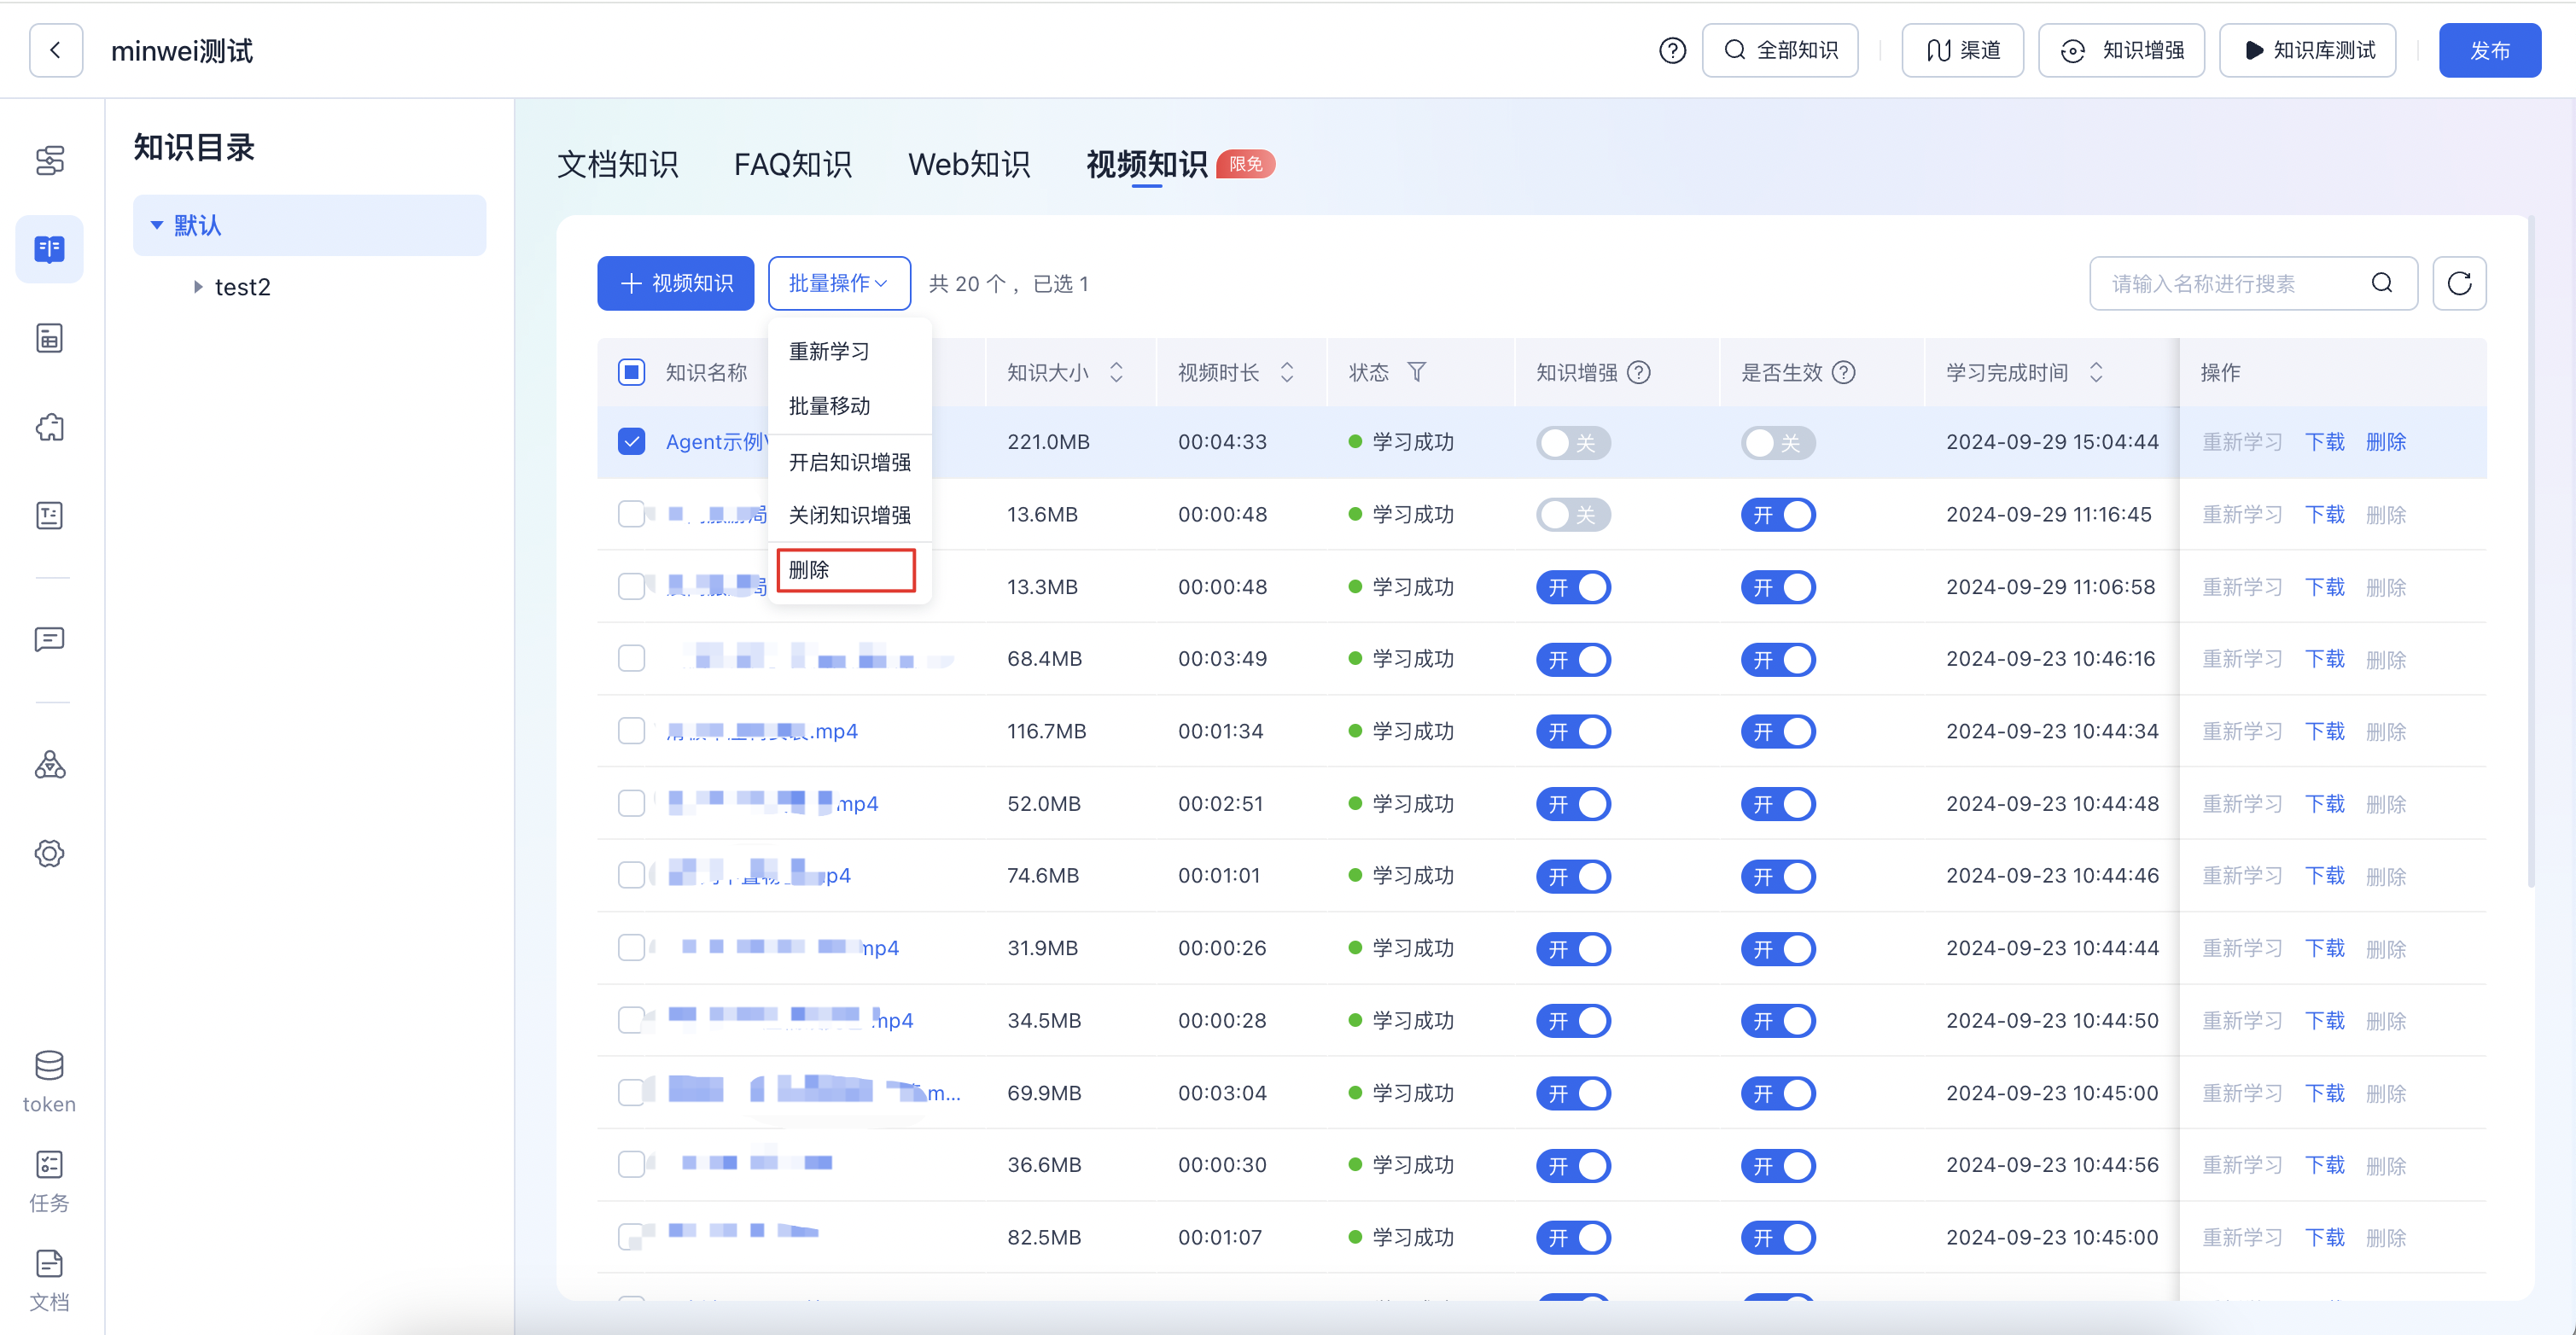
Task: Sort by 学习完成时间 arrows
Action: pos(2096,372)
